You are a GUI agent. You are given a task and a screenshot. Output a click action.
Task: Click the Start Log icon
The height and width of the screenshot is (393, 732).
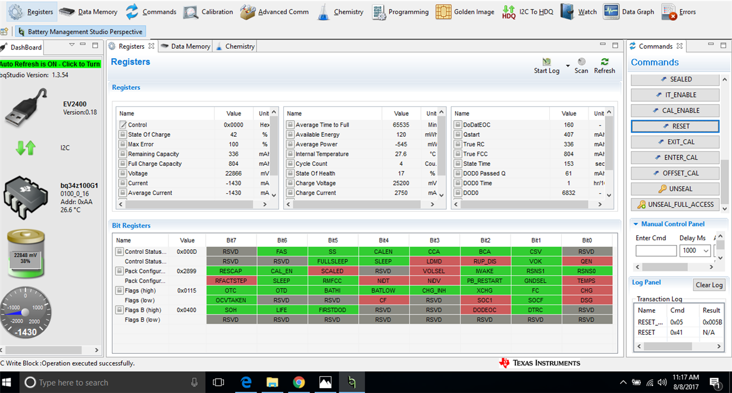(546, 62)
